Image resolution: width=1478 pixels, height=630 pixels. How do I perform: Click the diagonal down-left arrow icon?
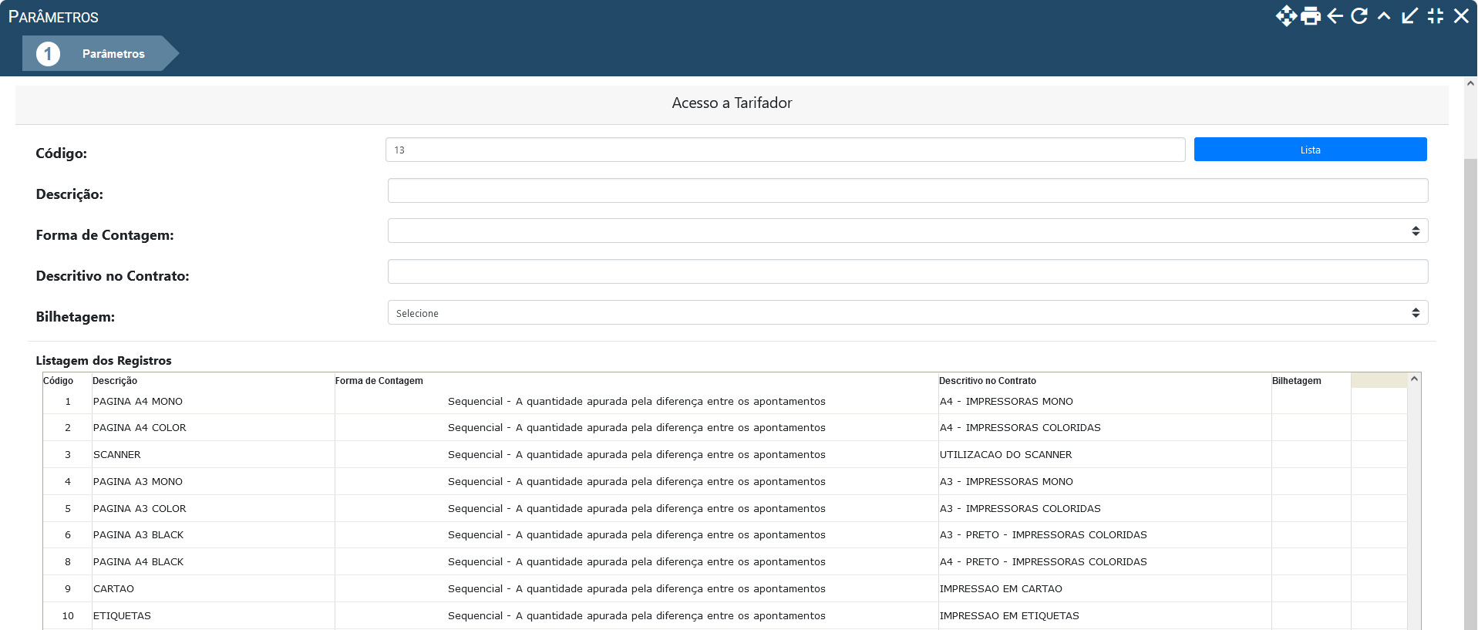click(x=1409, y=16)
